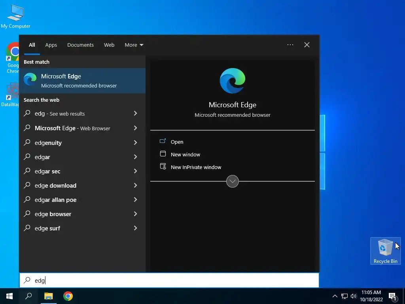Image resolution: width=405 pixels, height=304 pixels.
Task: Click the volume speaker icon in the tray
Action: coord(354,296)
